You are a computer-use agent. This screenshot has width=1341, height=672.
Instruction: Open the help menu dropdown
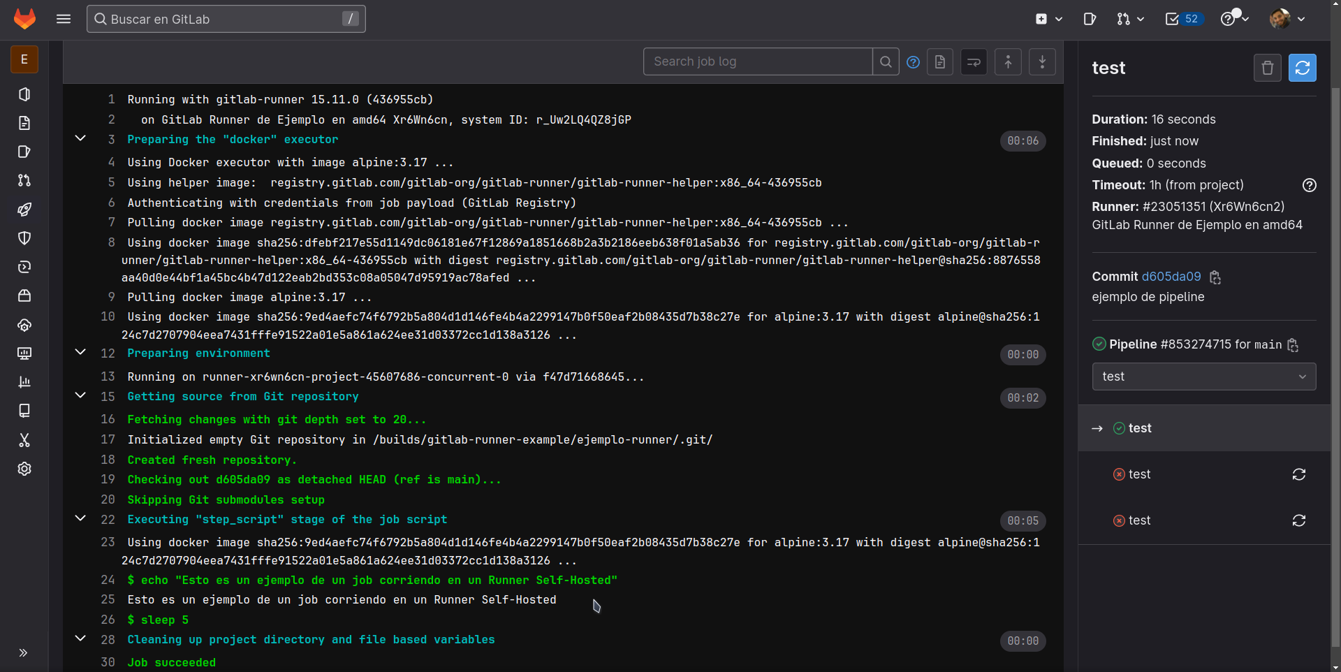[1234, 19]
